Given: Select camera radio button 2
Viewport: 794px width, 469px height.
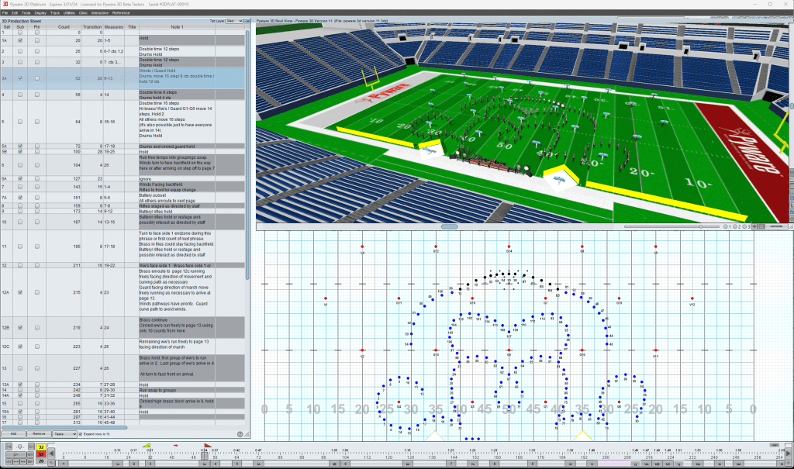Looking at the screenshot, I should pos(737,226).
